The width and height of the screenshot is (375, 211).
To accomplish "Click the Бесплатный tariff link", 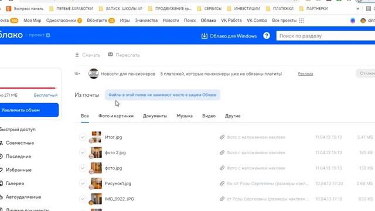I will 46,95.
